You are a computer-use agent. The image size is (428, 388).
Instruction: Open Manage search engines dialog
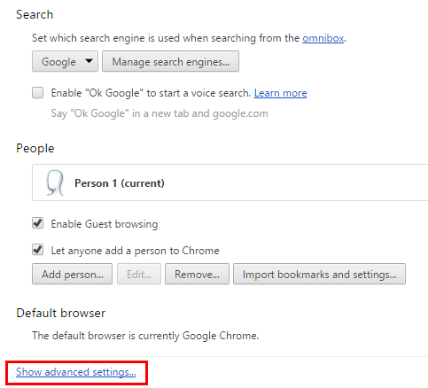[170, 61]
